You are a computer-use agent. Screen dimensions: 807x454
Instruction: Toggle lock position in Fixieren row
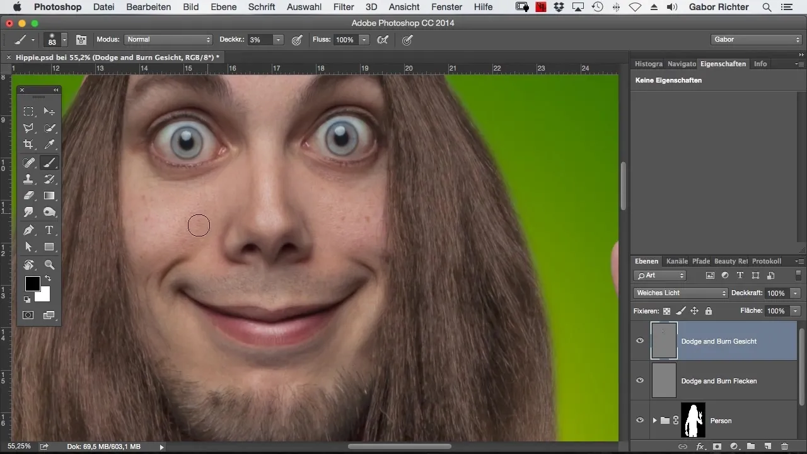(x=694, y=311)
